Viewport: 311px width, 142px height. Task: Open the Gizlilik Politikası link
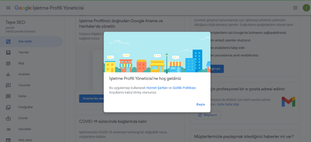coord(184,88)
